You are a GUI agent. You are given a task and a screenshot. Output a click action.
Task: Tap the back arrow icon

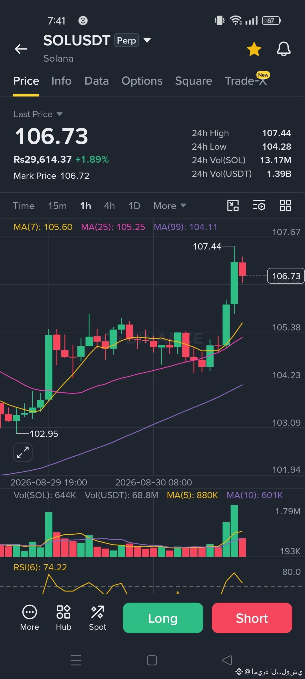[21, 49]
